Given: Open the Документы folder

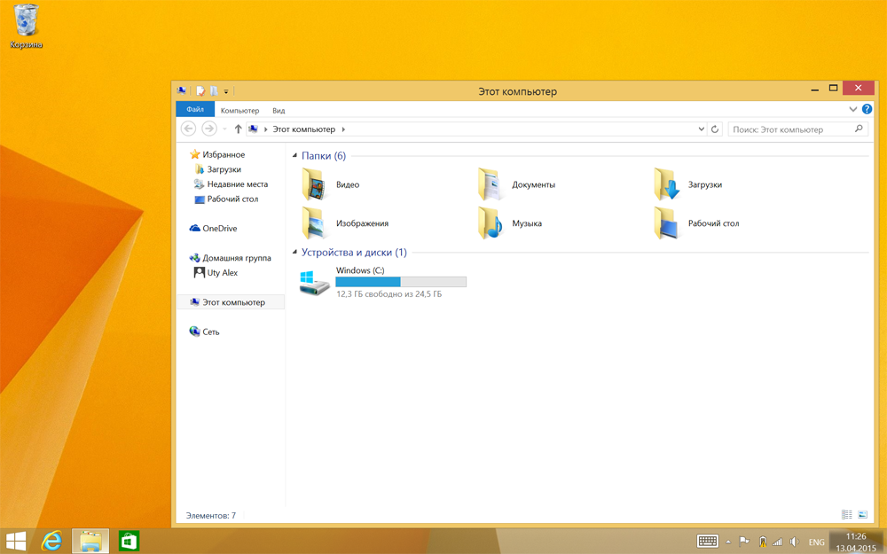Looking at the screenshot, I should point(537,184).
